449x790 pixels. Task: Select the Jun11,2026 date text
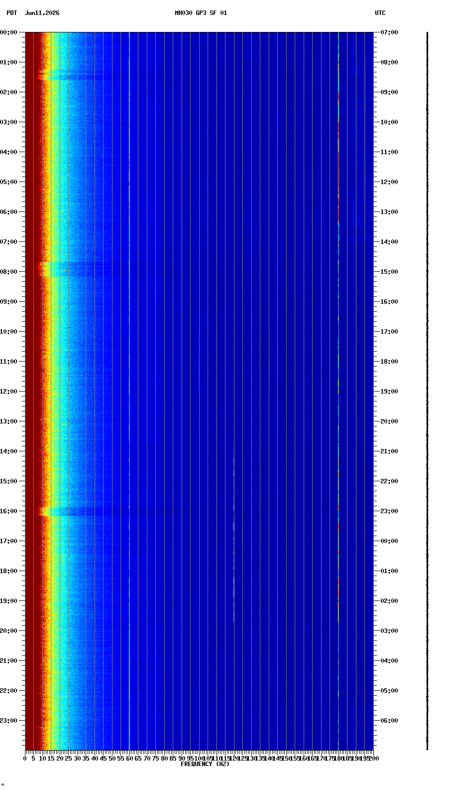click(x=42, y=13)
